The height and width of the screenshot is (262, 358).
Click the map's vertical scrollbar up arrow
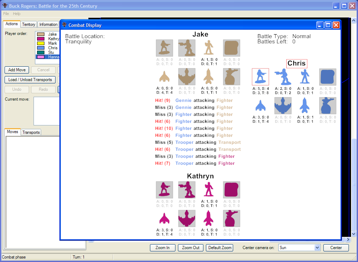tap(354, 21)
